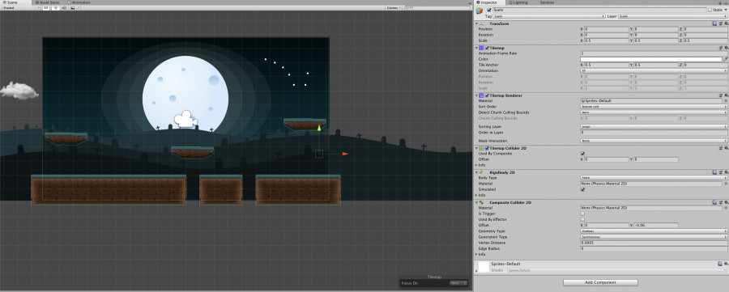Viewport: 729px width, 292px height.
Task: Toggle 2D scene view mode button
Action: click(46, 8)
